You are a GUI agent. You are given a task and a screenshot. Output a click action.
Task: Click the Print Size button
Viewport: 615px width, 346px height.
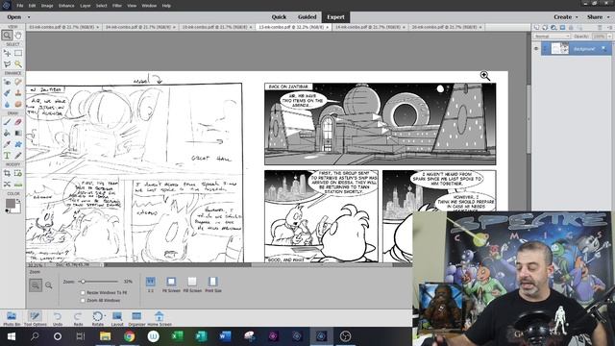coord(213,284)
